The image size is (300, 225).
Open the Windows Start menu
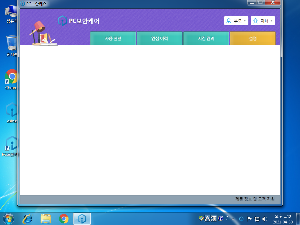click(8, 219)
